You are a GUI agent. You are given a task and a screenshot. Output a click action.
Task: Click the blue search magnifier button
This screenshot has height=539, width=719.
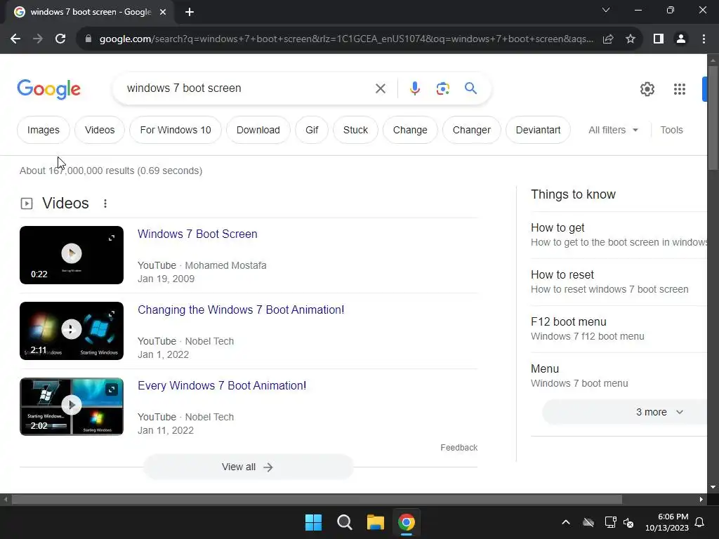coord(470,88)
